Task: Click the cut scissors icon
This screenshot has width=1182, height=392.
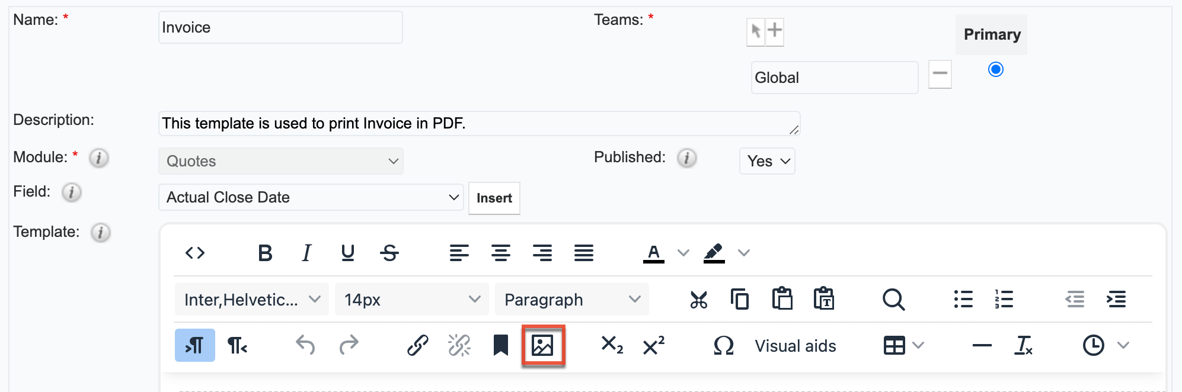Action: point(698,300)
